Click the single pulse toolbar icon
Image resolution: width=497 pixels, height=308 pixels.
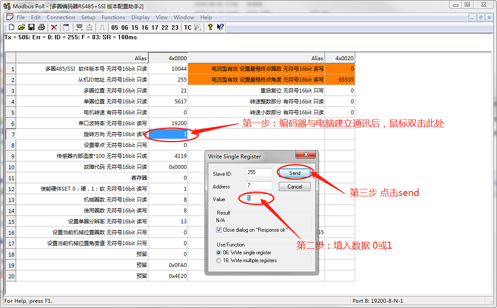(x=102, y=27)
